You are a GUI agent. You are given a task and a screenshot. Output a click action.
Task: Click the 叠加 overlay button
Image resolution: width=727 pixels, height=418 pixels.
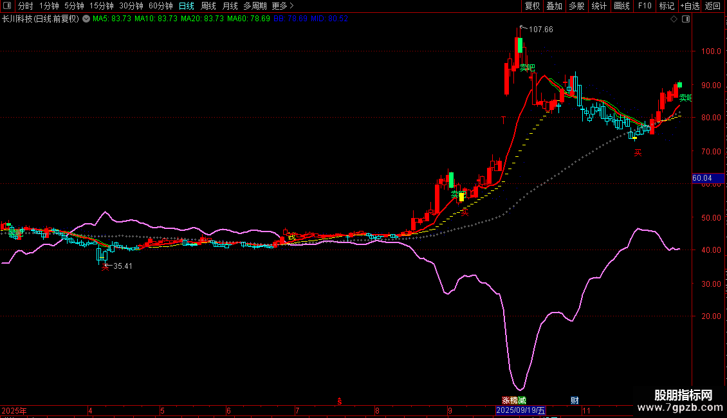tap(555, 6)
